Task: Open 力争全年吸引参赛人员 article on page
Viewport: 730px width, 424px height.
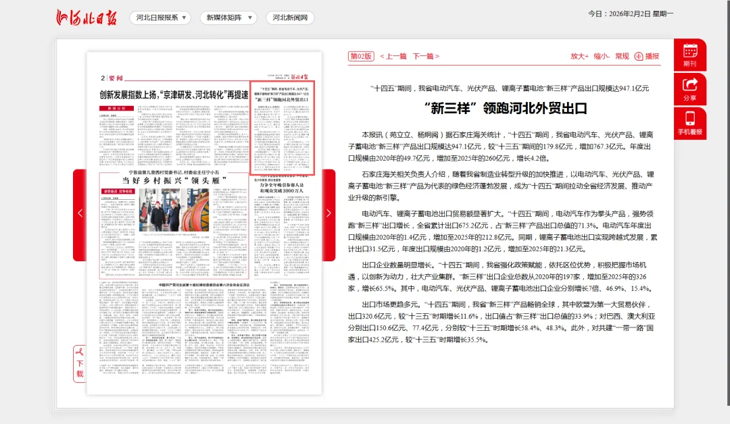Action: click(x=282, y=188)
